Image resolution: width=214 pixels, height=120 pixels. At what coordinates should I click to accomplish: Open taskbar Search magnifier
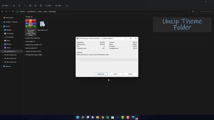point(83,117)
